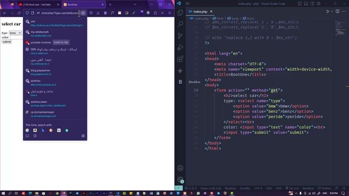Viewport: 349px width, 196px height.
Task: Open Source Control in VS Code
Action: coord(180,35)
